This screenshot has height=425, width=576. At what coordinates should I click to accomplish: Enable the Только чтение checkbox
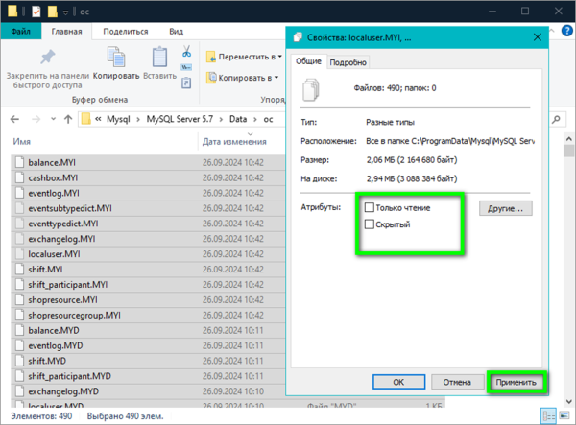point(370,207)
